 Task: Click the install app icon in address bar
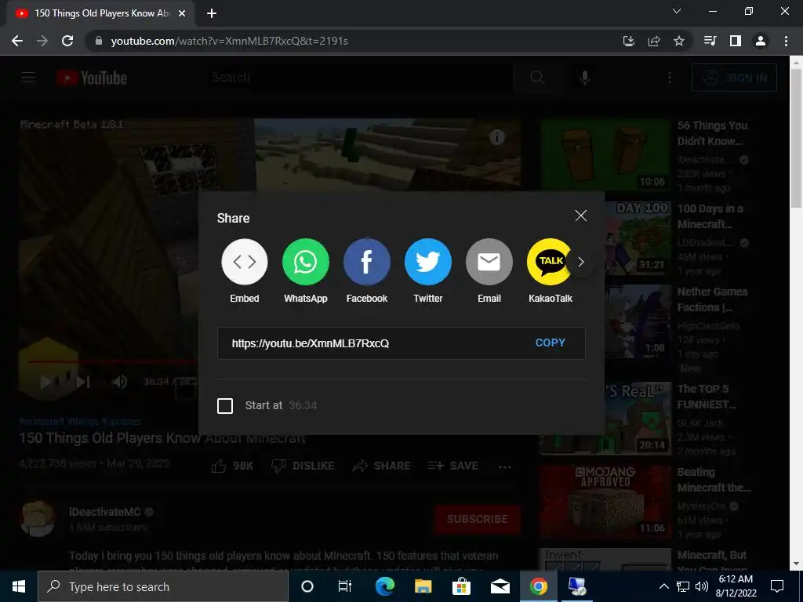[x=628, y=41]
